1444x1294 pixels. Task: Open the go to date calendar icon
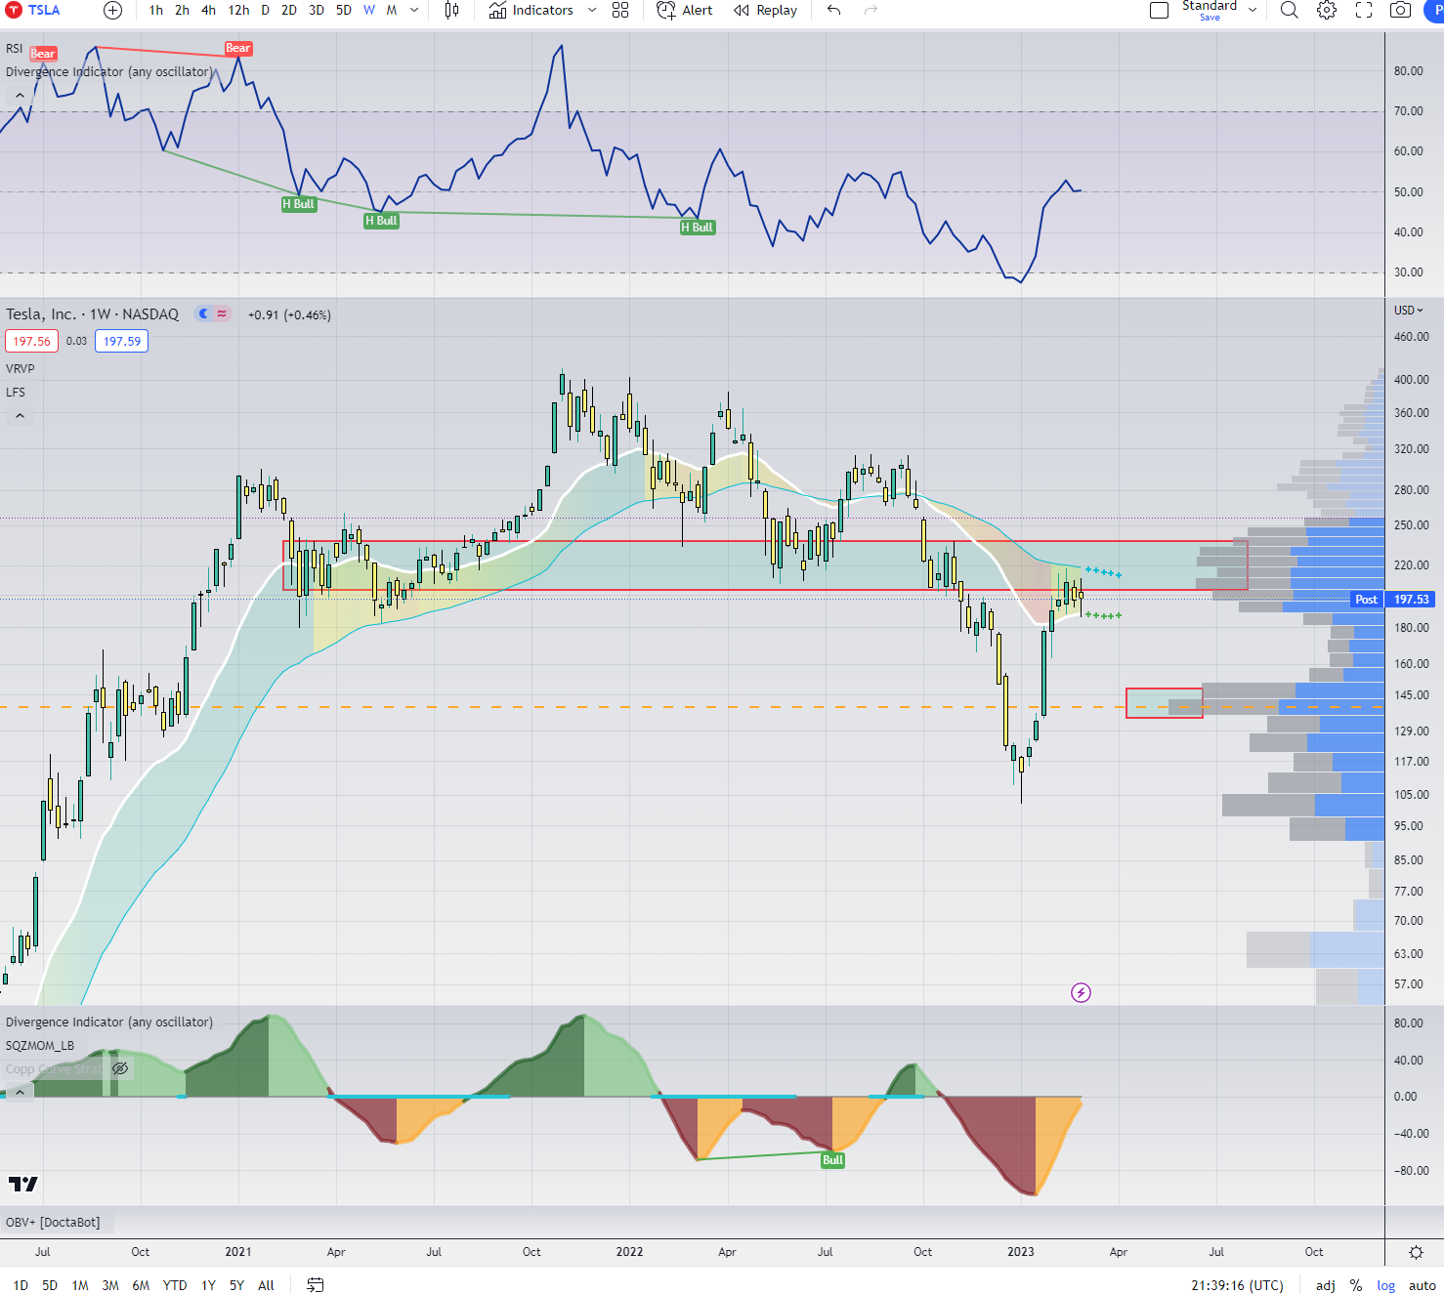coord(315,1285)
